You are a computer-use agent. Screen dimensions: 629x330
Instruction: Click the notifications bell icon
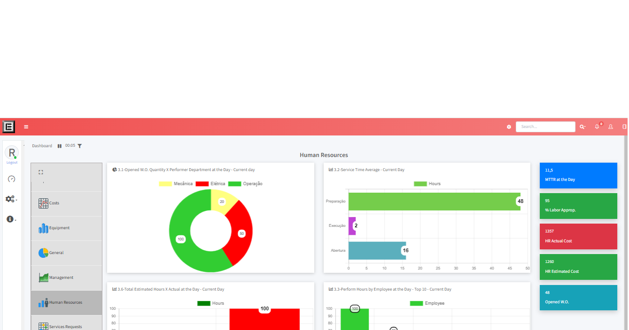[x=597, y=127]
